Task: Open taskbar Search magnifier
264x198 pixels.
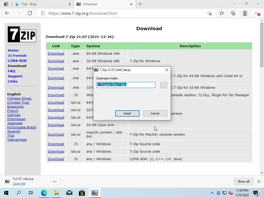Action: click(19, 193)
